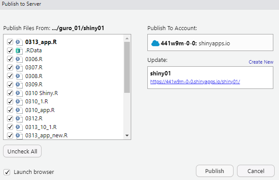Uncheck the 0308.R file checkbox
Screen dimensions: 279x180
(10, 76)
